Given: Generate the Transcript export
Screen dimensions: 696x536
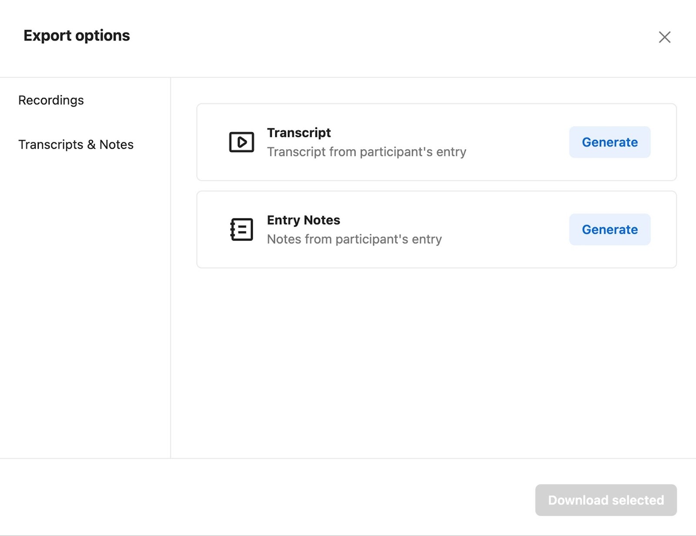Looking at the screenshot, I should 609,142.
